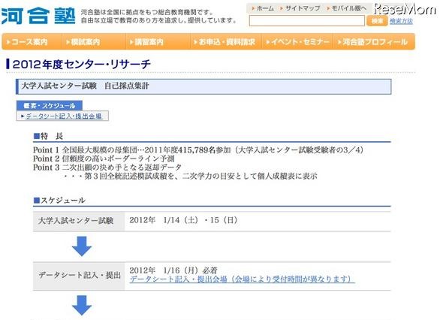Click the 特長 section heading

click(48, 137)
